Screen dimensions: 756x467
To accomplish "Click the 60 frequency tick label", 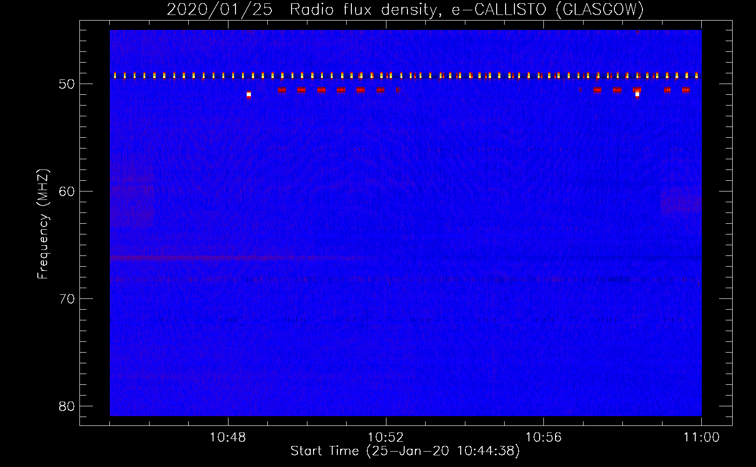I will pos(67,191).
